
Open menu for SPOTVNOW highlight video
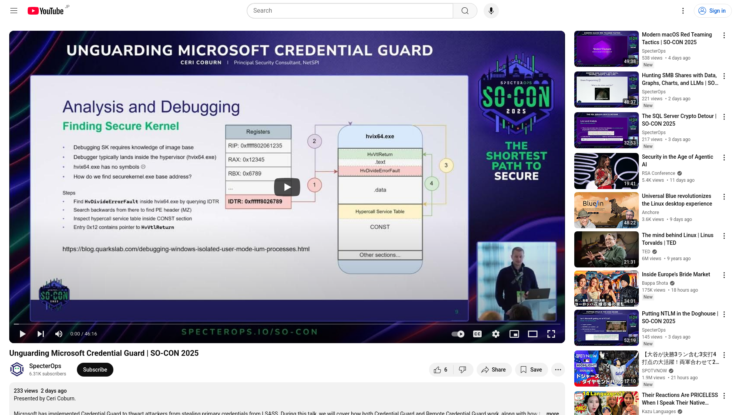[x=724, y=355]
